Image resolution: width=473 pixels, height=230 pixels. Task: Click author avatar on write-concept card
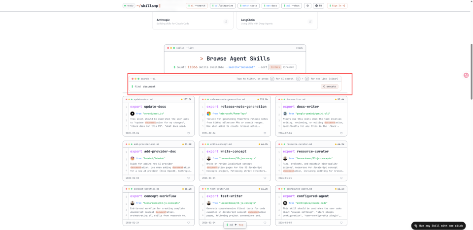tap(208, 158)
